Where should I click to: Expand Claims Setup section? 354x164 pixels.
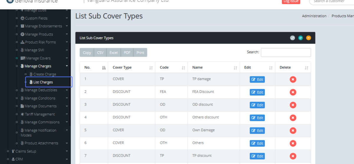pyautogui.click(x=26, y=151)
